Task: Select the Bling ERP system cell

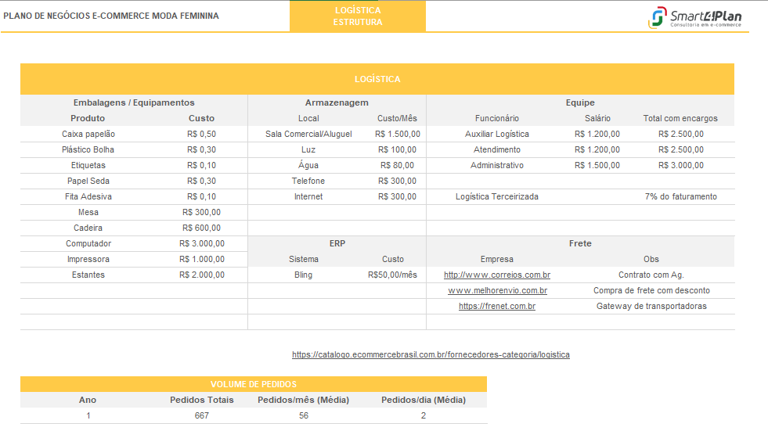Action: tap(303, 275)
